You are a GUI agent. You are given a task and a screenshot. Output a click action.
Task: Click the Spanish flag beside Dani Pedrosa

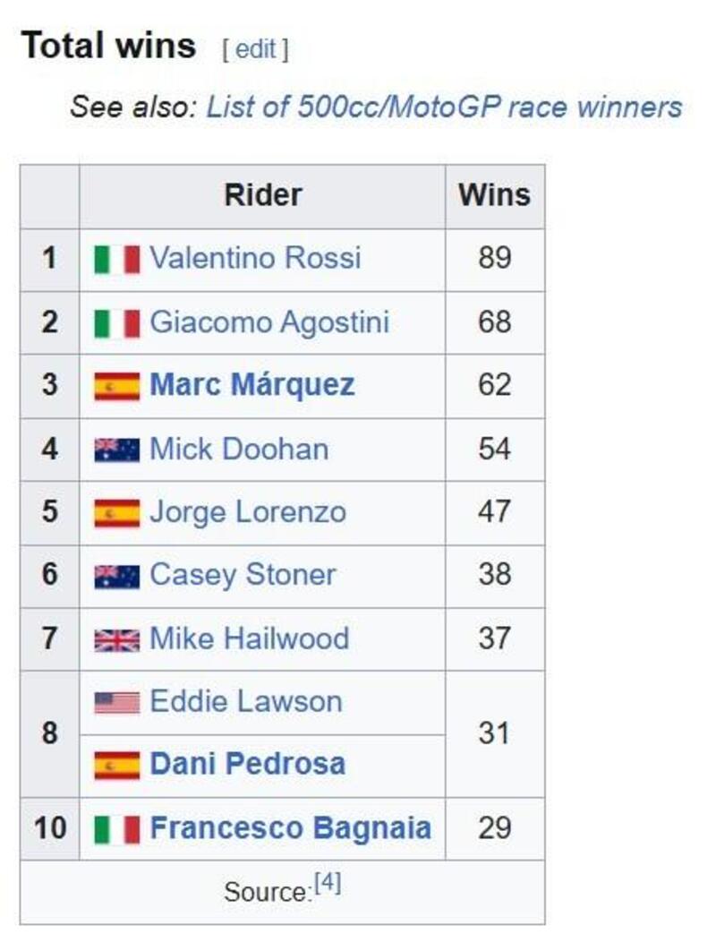coord(117,765)
